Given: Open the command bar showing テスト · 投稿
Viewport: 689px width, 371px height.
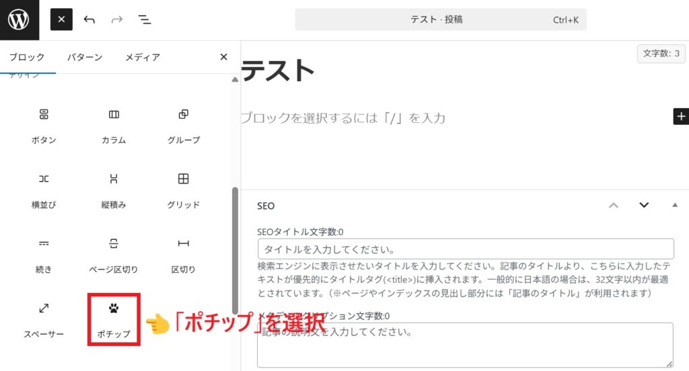Looking at the screenshot, I should pos(441,19).
